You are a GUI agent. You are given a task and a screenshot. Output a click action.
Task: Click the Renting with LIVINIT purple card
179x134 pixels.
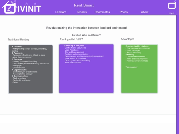(87, 68)
